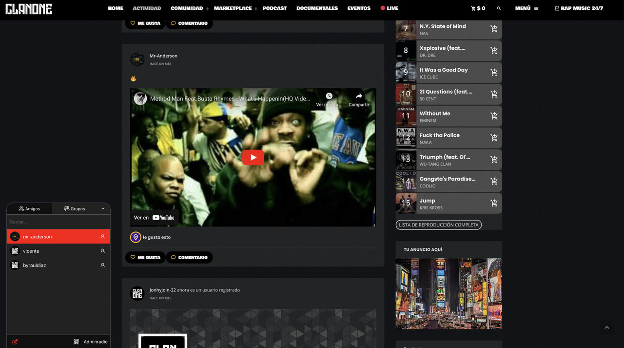
Task: Click the search magnifier icon
Action: [499, 8]
